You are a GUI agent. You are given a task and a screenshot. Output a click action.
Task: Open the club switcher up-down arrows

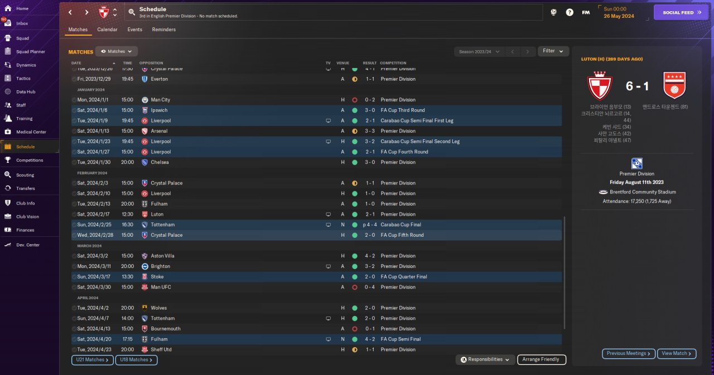[x=115, y=12]
